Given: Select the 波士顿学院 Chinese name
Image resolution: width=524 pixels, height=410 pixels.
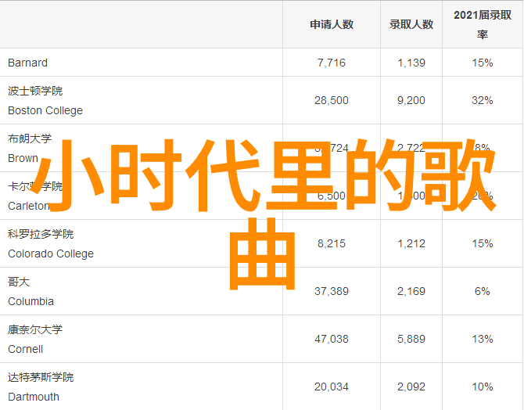Looking at the screenshot, I should pyautogui.click(x=35, y=91).
